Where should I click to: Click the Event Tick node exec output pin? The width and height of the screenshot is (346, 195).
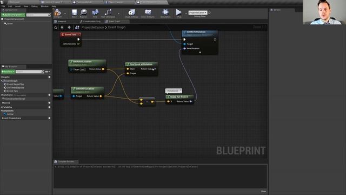[78, 40]
